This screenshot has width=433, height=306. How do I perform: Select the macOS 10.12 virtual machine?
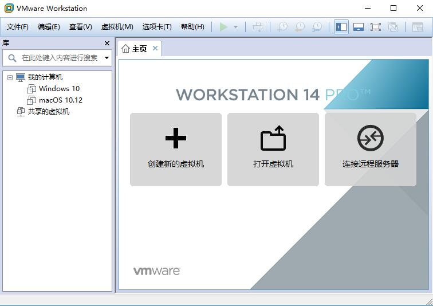61,100
